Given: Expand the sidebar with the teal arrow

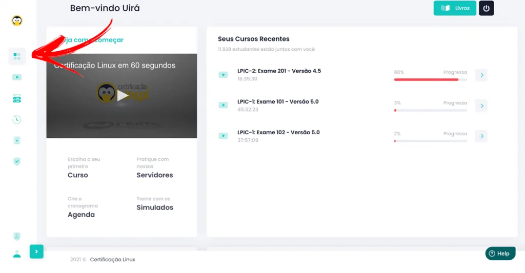Looking at the screenshot, I should pyautogui.click(x=36, y=251).
